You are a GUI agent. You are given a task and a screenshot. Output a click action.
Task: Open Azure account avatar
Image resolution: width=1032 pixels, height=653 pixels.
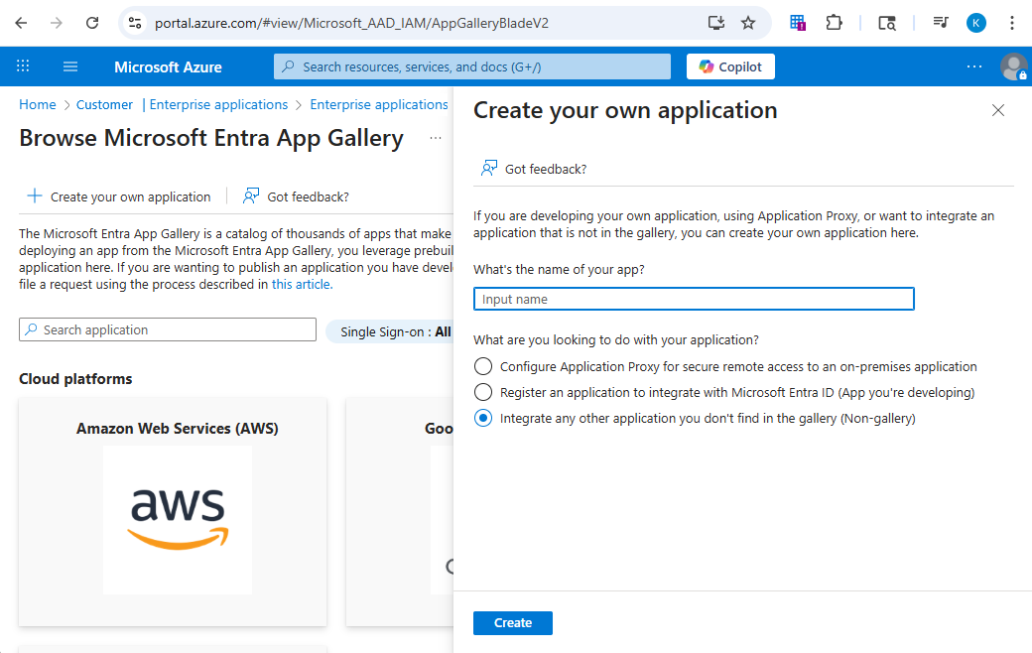(x=1013, y=66)
